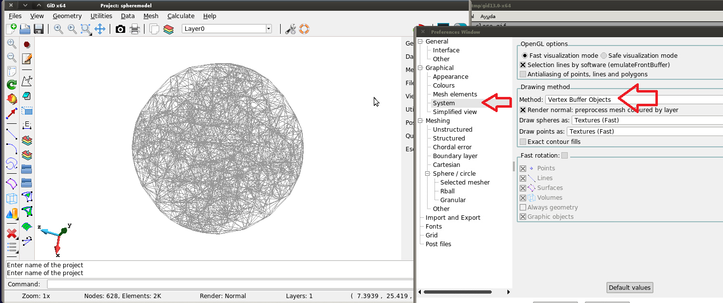Uncheck Selection lines by software option

pyautogui.click(x=523, y=65)
